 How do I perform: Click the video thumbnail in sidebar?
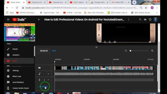coord(20,32)
